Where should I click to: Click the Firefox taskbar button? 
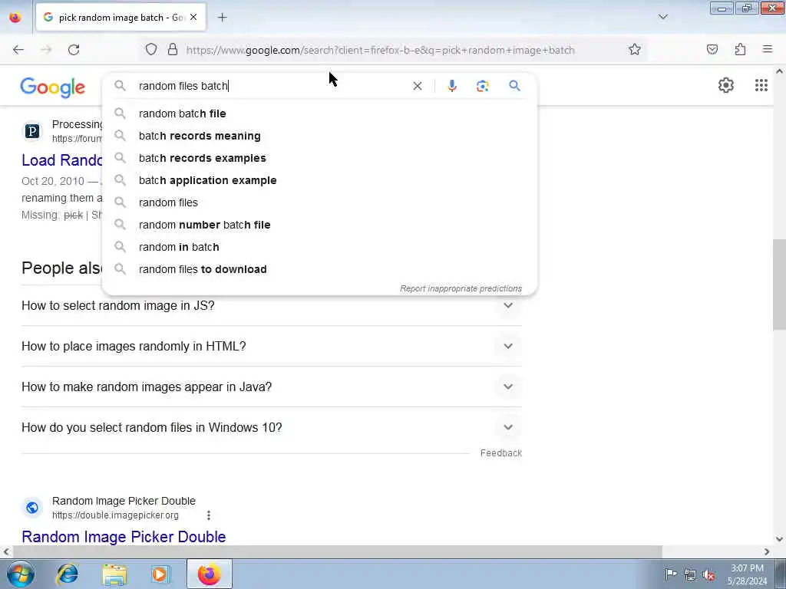(209, 574)
